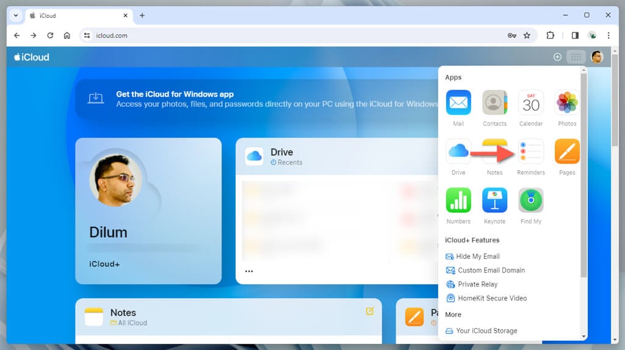
Task: Open the Mail app icon
Action: point(458,103)
